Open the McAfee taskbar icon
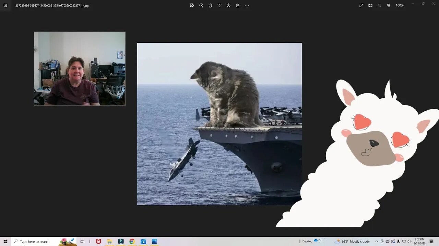 pyautogui.click(x=98, y=242)
